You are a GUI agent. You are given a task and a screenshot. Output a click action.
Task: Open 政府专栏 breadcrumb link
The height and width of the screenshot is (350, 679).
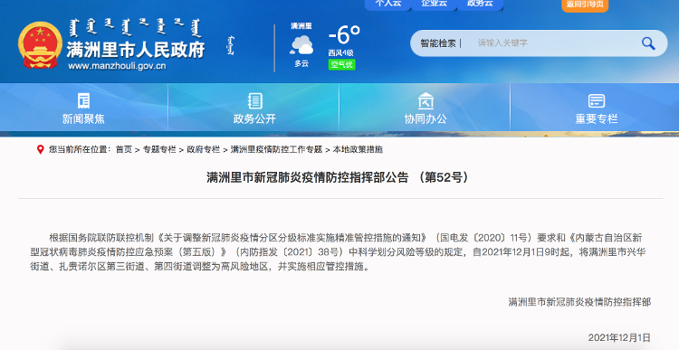[x=204, y=150]
